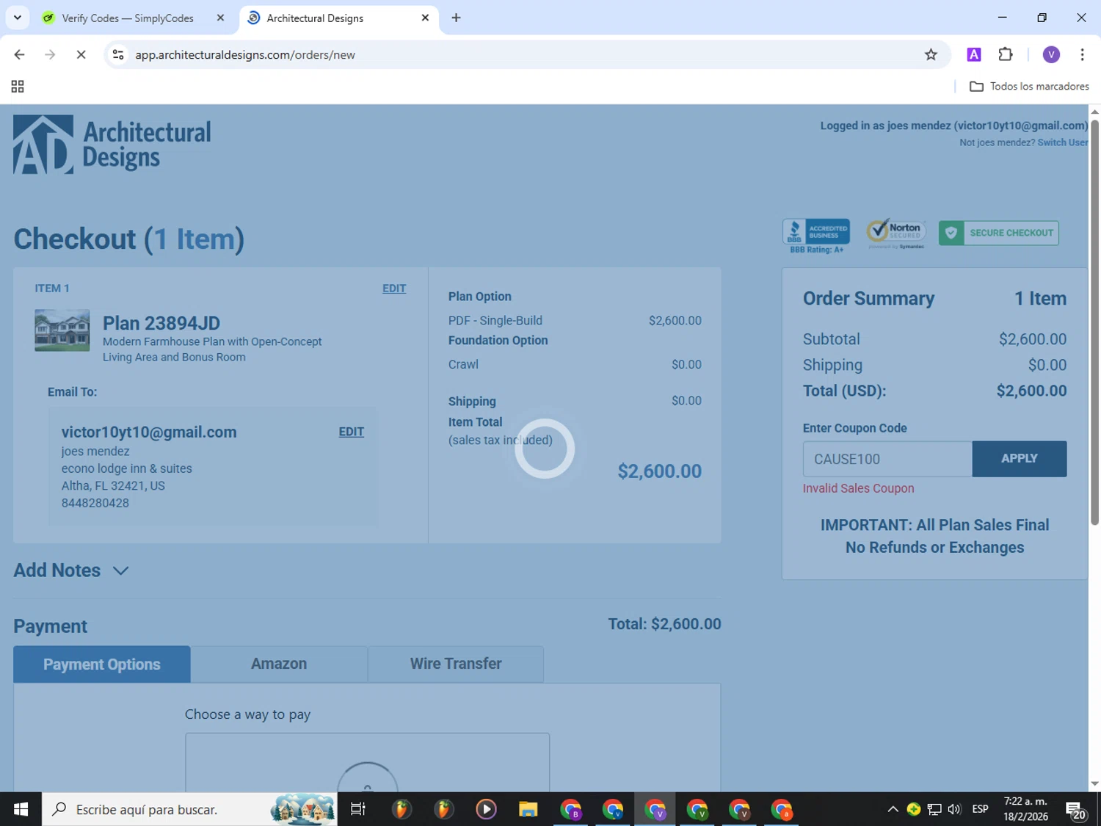Image resolution: width=1101 pixels, height=826 pixels.
Task: Open File Explorer from taskbar
Action: click(x=528, y=809)
